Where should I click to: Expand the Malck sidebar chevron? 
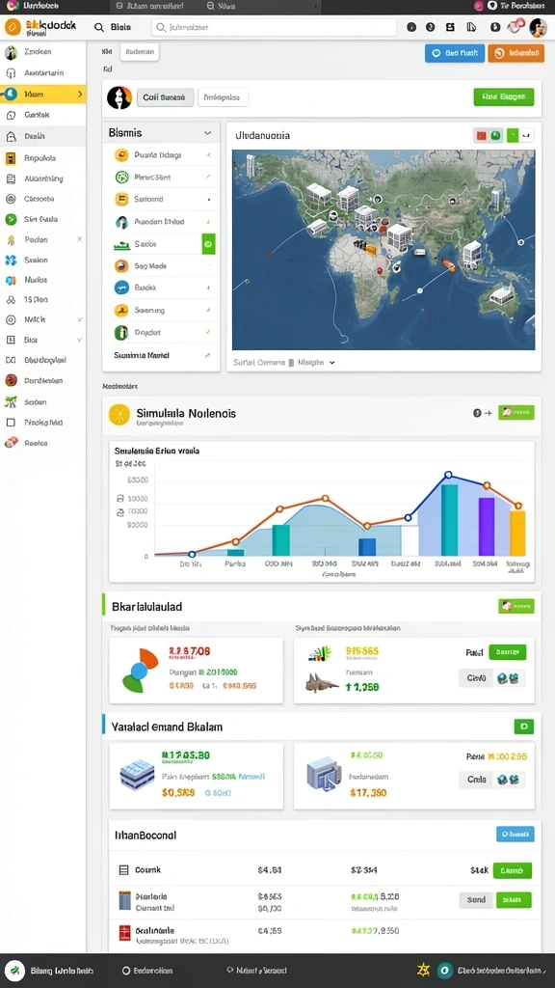tap(79, 319)
